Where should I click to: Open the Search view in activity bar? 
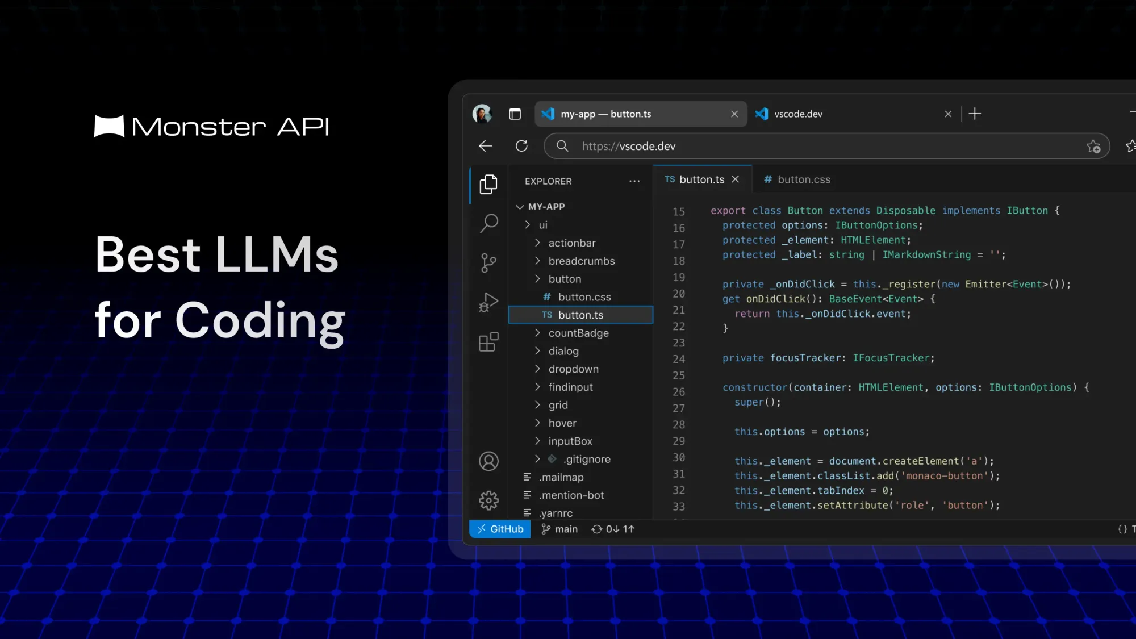click(488, 223)
